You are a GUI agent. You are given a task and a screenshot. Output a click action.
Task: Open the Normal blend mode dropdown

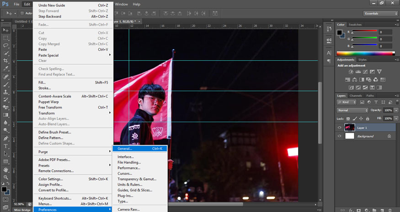[x=352, y=110]
